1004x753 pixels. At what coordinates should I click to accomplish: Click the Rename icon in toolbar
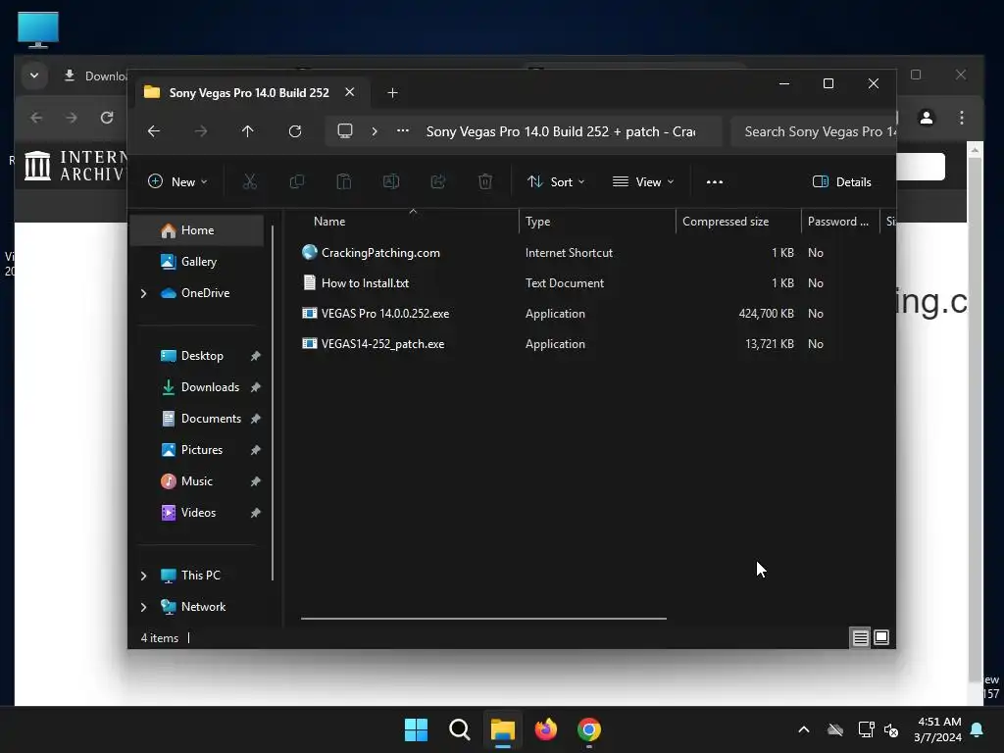[x=390, y=181]
